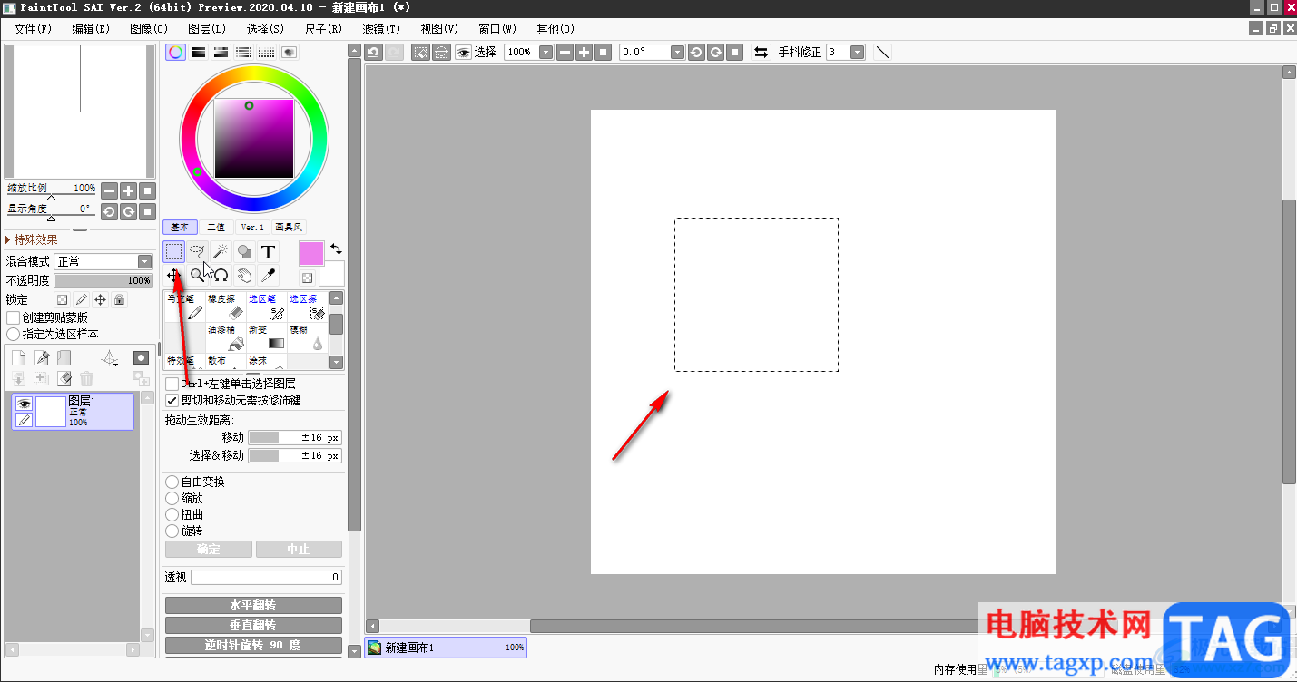Screen dimensions: 1297x682
Task: Enable 创建剪贴蒙版 checkbox
Action: pos(14,318)
